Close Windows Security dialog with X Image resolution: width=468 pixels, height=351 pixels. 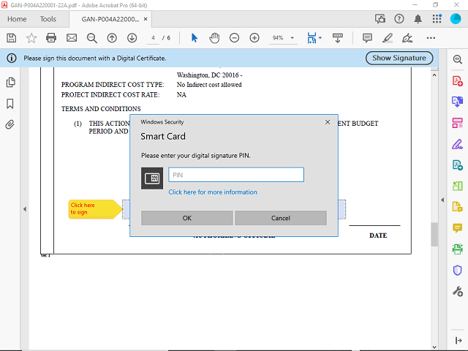[x=328, y=122]
